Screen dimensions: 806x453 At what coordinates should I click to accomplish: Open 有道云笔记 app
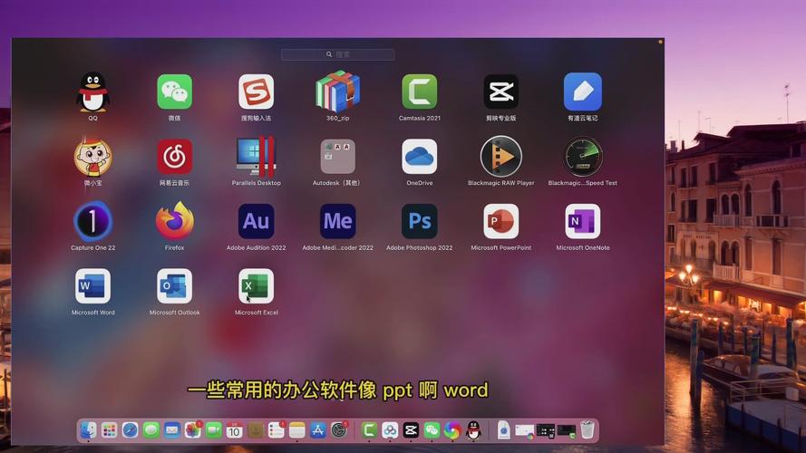pos(582,92)
